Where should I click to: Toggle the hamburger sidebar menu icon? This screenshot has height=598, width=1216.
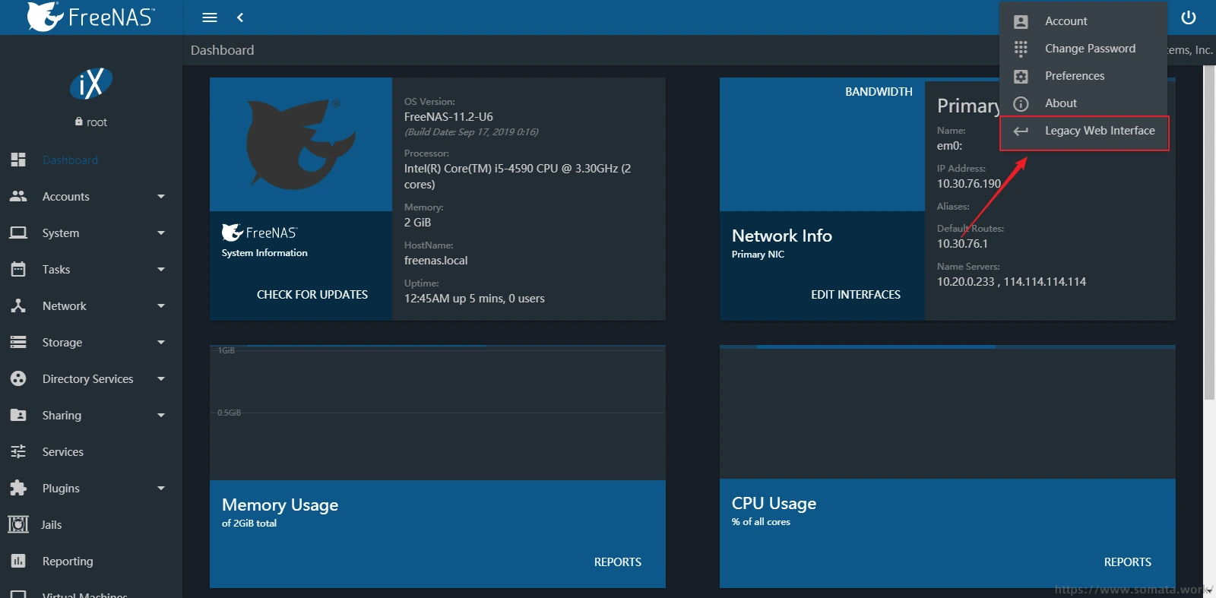click(210, 17)
